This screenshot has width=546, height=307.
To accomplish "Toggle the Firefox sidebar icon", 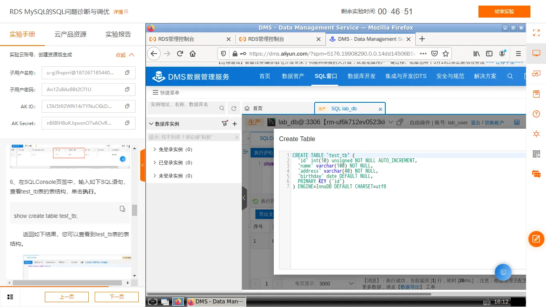I will click(489, 54).
